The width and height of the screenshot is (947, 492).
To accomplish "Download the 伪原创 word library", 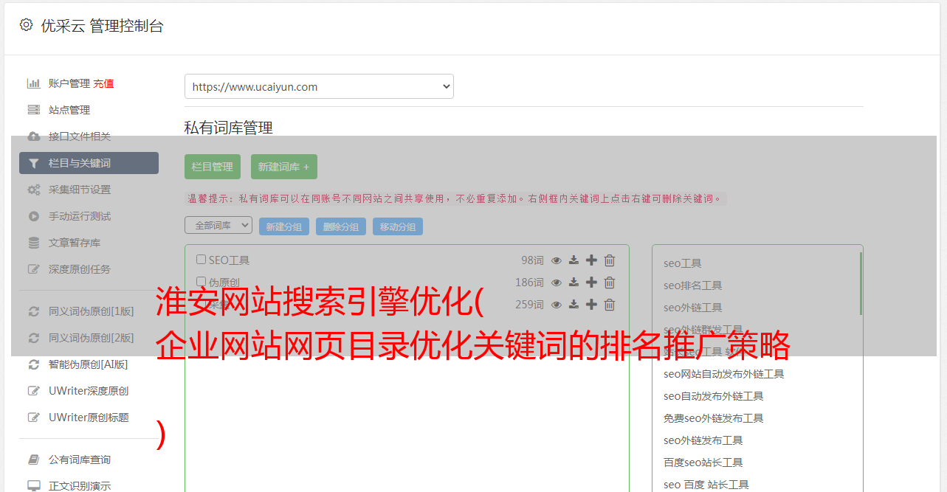I will [x=574, y=283].
